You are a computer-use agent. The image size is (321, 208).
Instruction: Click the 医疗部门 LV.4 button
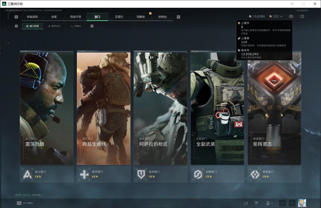104,174
